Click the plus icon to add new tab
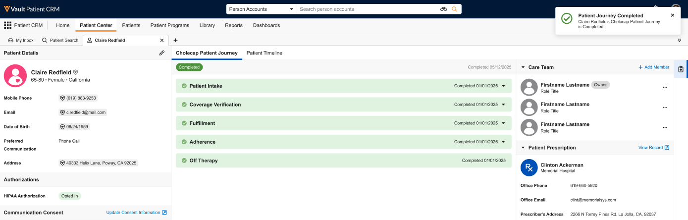The height and width of the screenshot is (220, 688). pos(175,40)
